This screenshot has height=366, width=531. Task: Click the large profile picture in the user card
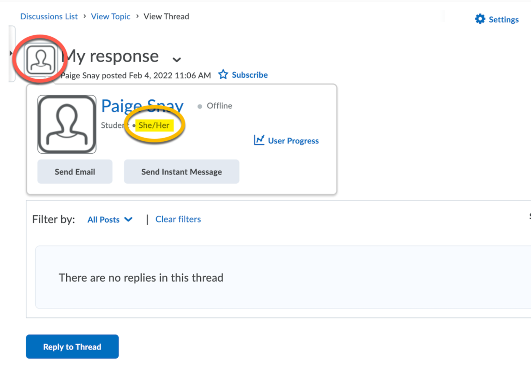[67, 124]
